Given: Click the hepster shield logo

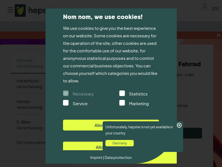Looking at the screenshot, I should coord(20,10).
